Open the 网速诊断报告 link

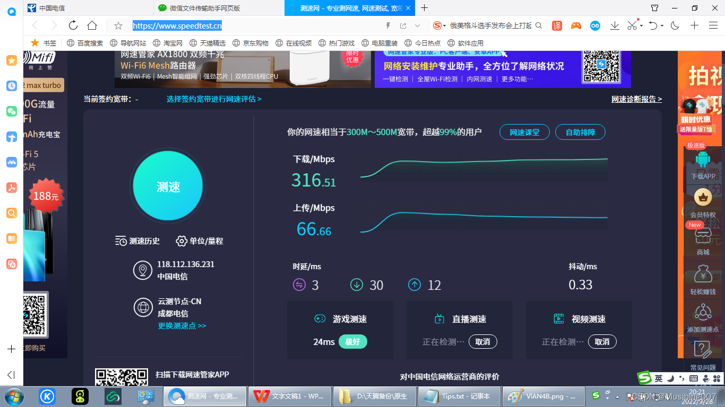point(636,99)
